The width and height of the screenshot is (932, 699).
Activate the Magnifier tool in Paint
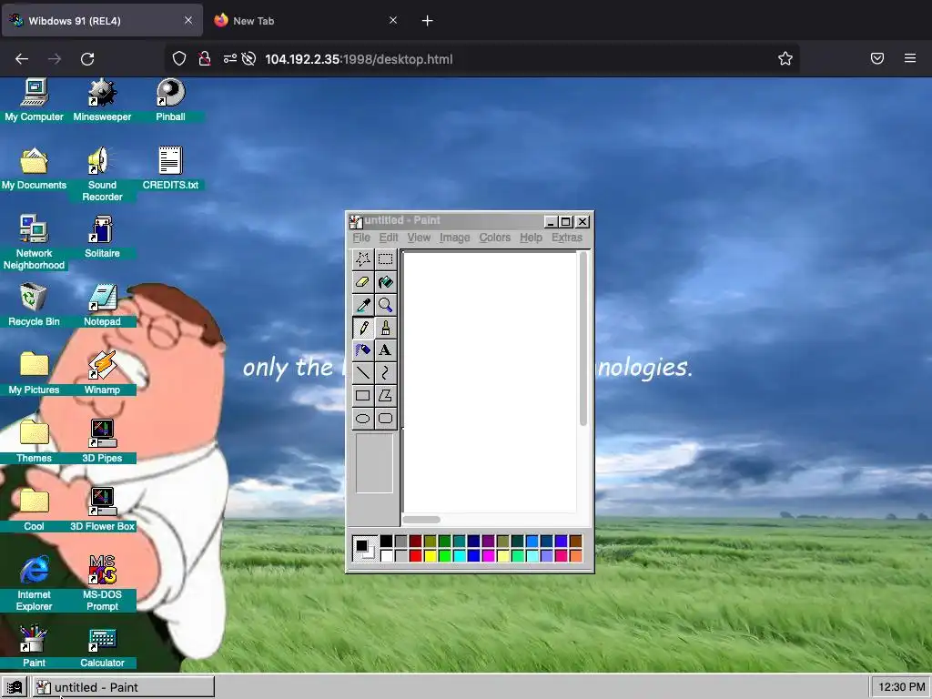click(385, 305)
